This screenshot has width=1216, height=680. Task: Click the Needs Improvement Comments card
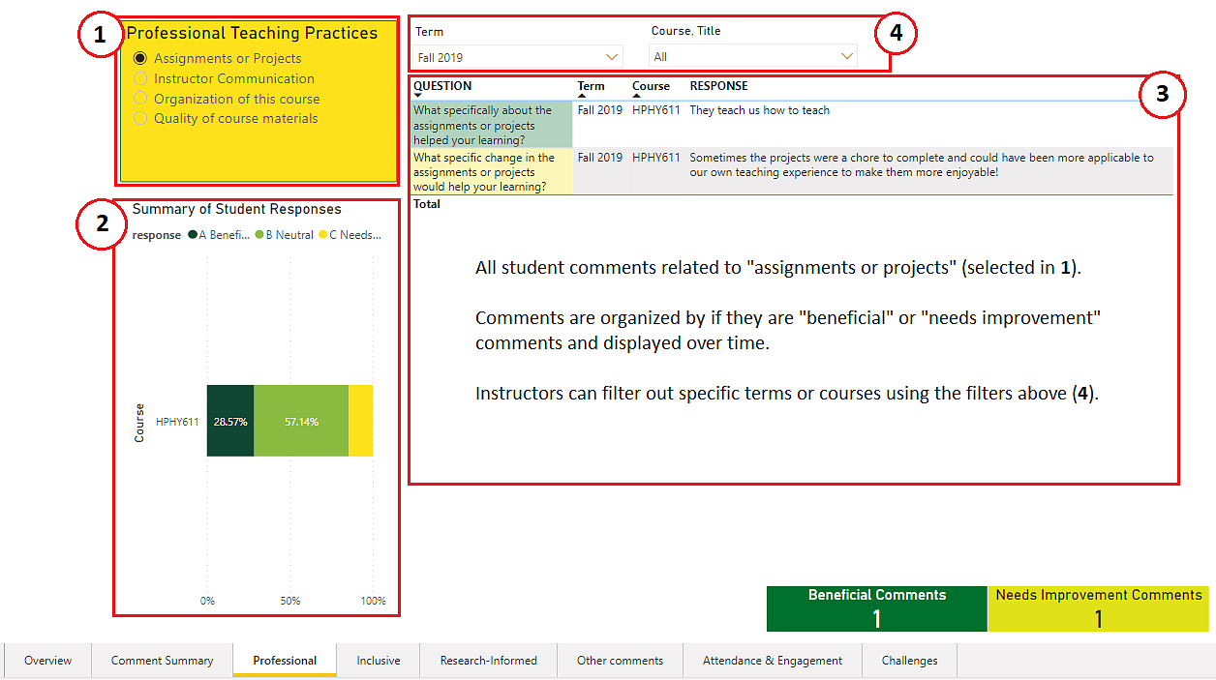coord(1099,608)
